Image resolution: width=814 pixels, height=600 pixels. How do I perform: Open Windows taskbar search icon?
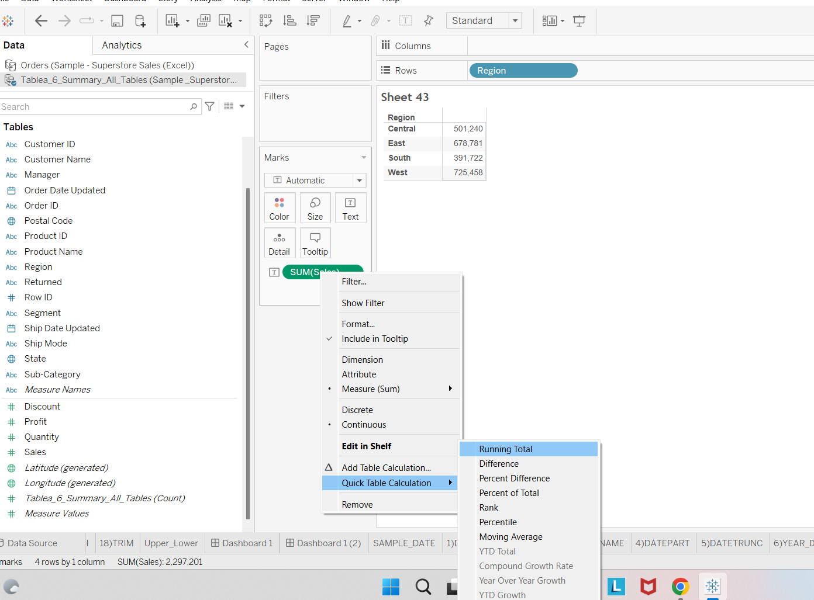pos(423,587)
